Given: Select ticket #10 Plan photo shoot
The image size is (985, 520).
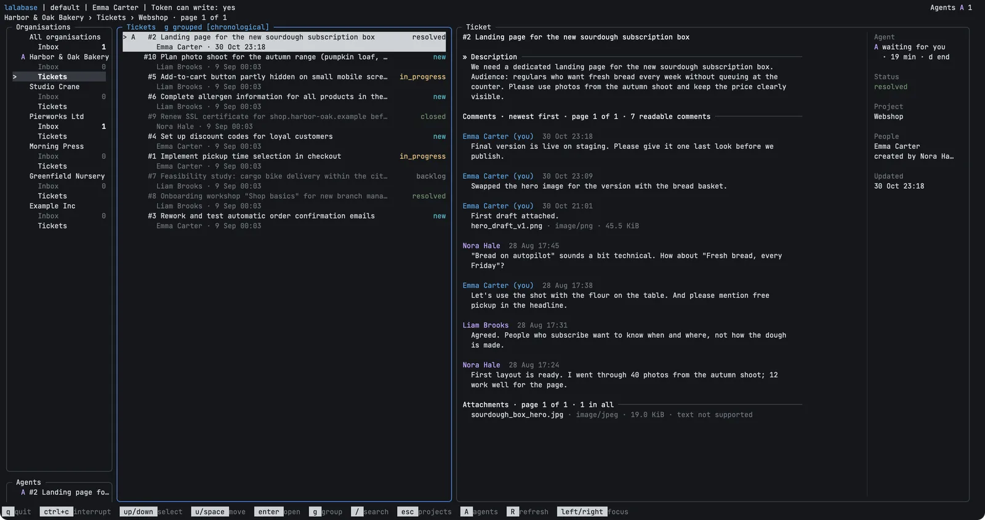Looking at the screenshot, I should coord(284,62).
